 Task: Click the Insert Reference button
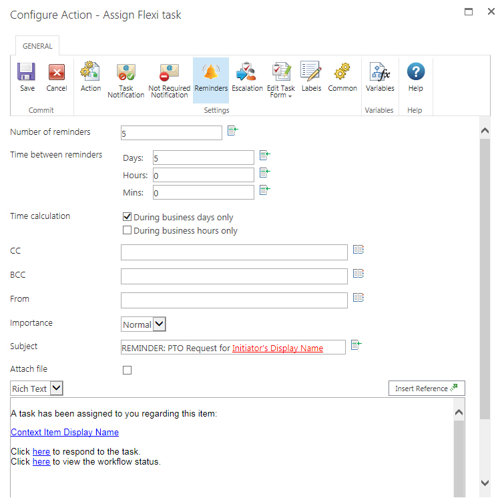point(427,389)
